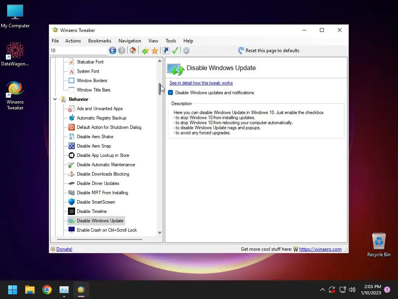Click the System Font letter A icon
Viewport: 398px width, 299px height.
72,71
